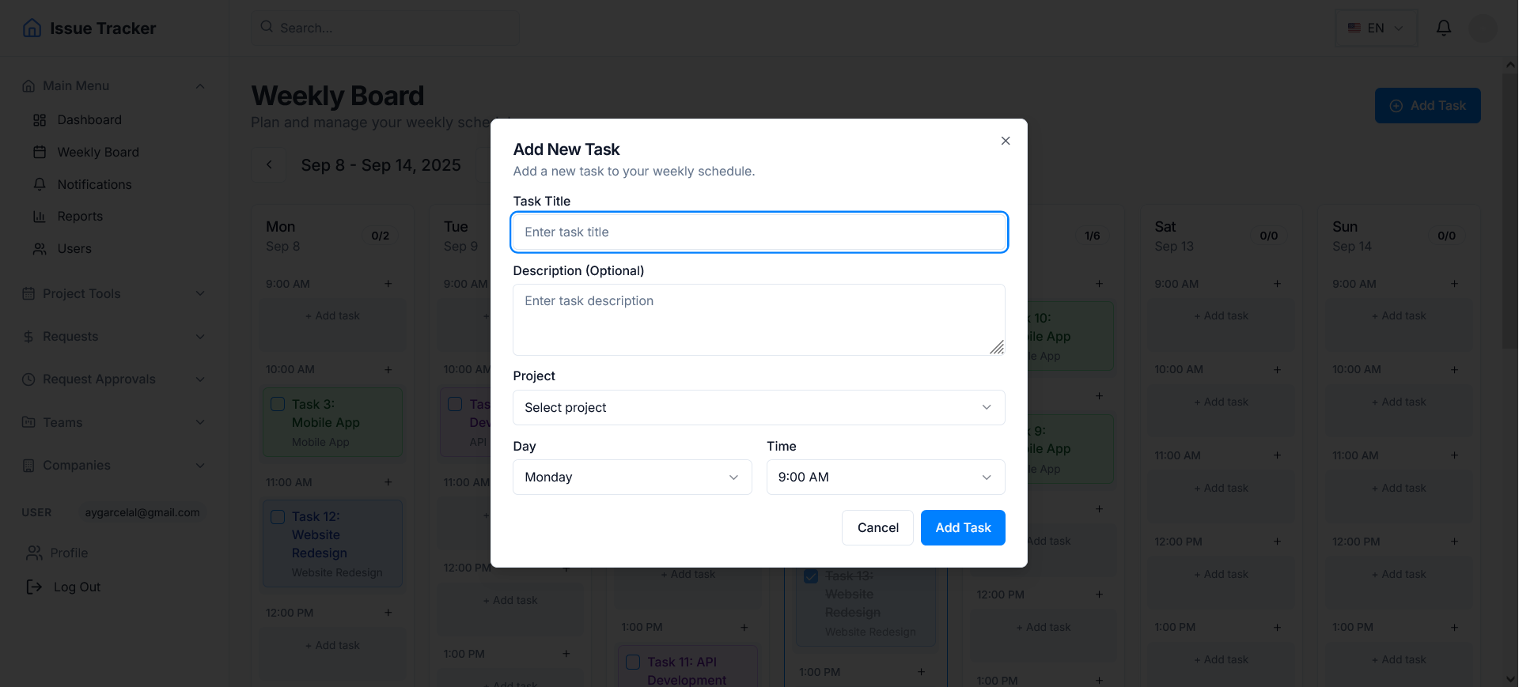
Task: Check the Task 12: Website Redesign checkbox
Action: tap(278, 516)
